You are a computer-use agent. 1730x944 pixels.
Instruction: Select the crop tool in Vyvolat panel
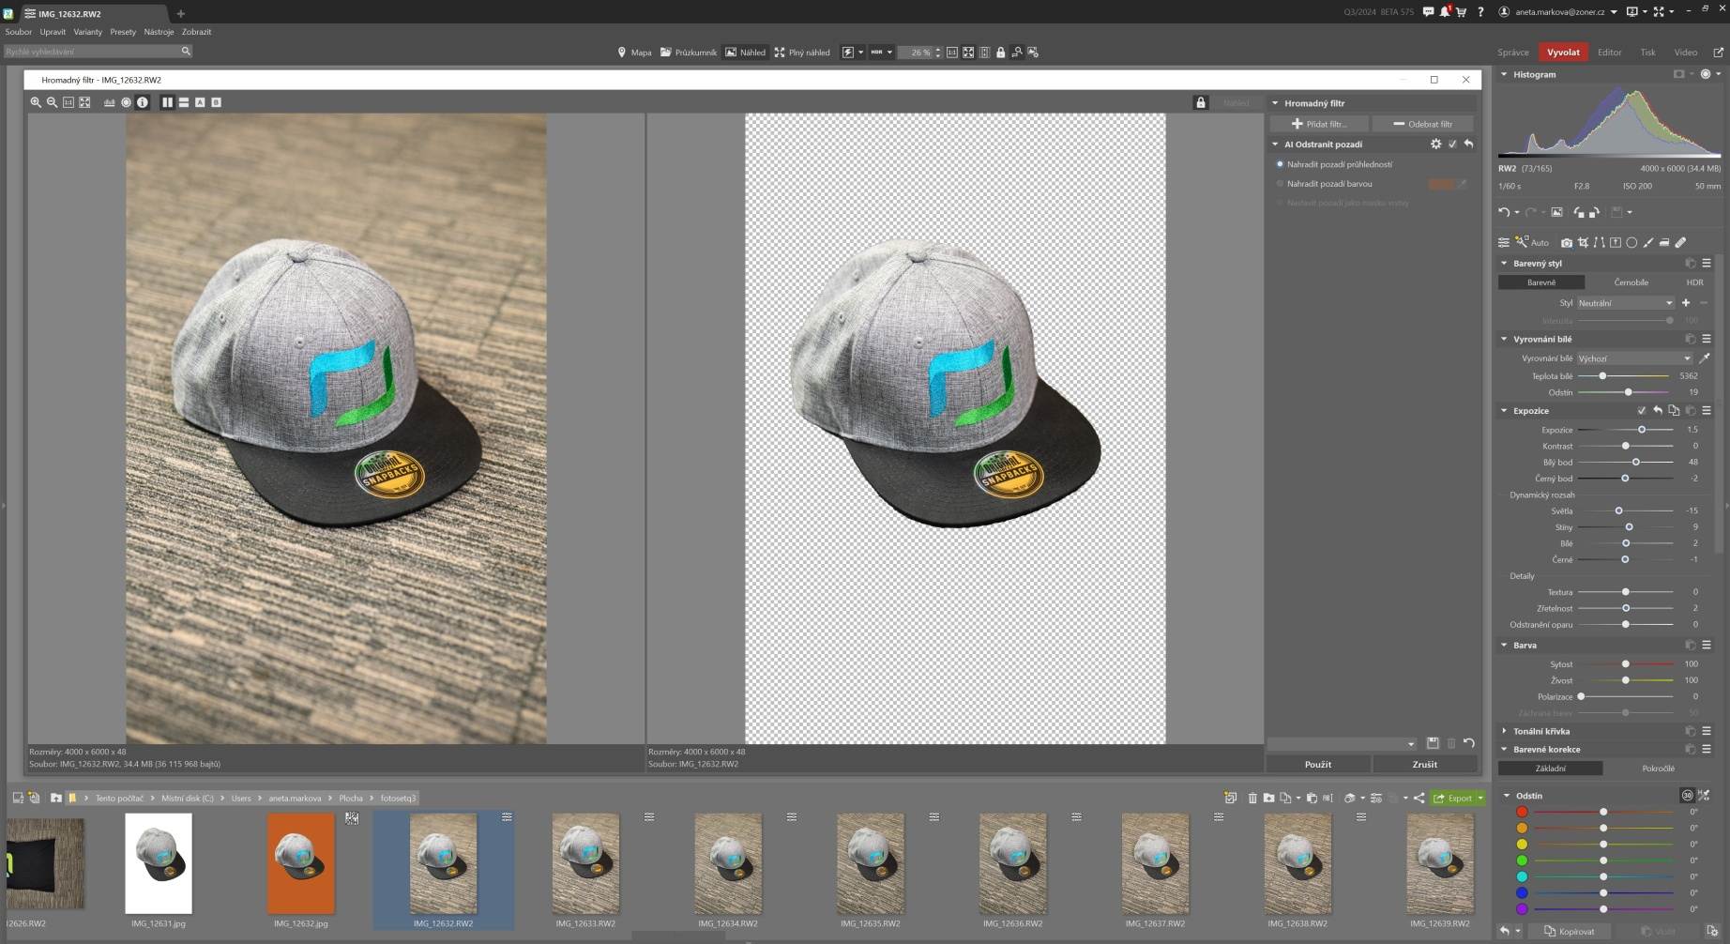1583,242
